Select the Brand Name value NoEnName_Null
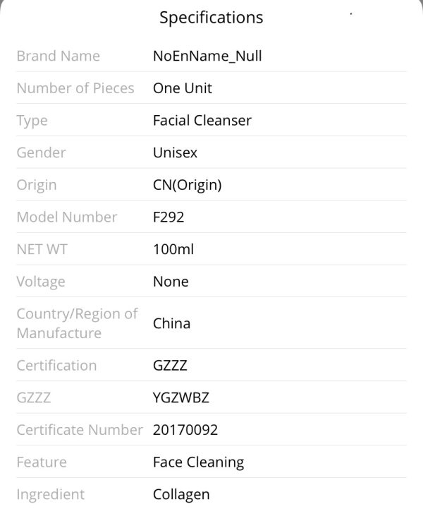Viewport: 423px width, 509px height. point(207,56)
